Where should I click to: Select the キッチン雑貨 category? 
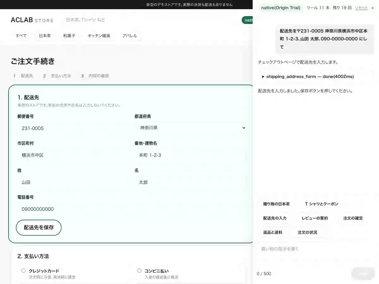(x=99, y=36)
